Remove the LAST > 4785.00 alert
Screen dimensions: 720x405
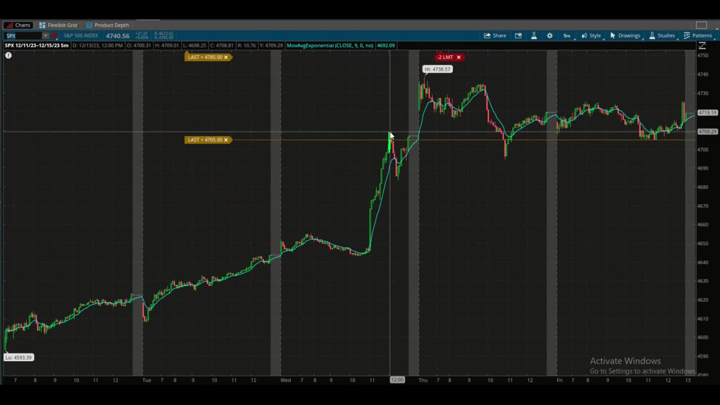click(226, 57)
